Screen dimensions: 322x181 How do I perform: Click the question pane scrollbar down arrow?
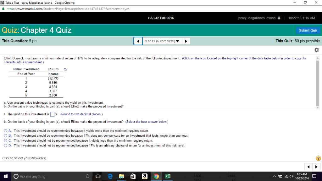[x=318, y=108]
